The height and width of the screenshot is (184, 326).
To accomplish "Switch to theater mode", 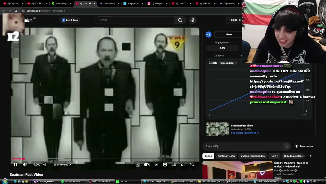I will click(174, 165).
